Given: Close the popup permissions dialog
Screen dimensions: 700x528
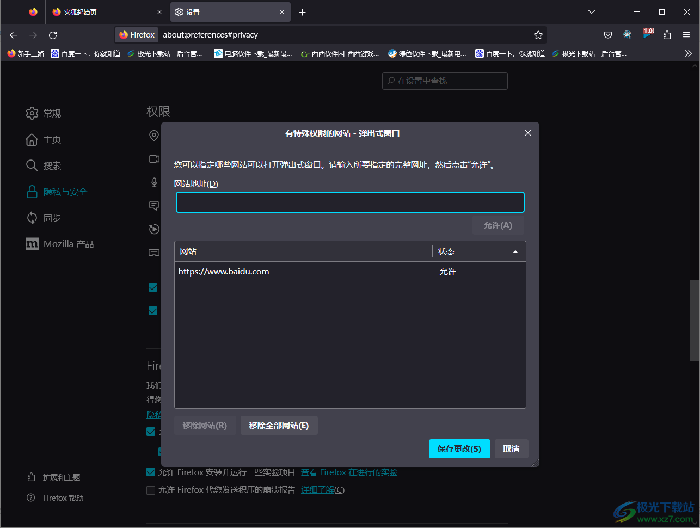Looking at the screenshot, I should [x=528, y=133].
